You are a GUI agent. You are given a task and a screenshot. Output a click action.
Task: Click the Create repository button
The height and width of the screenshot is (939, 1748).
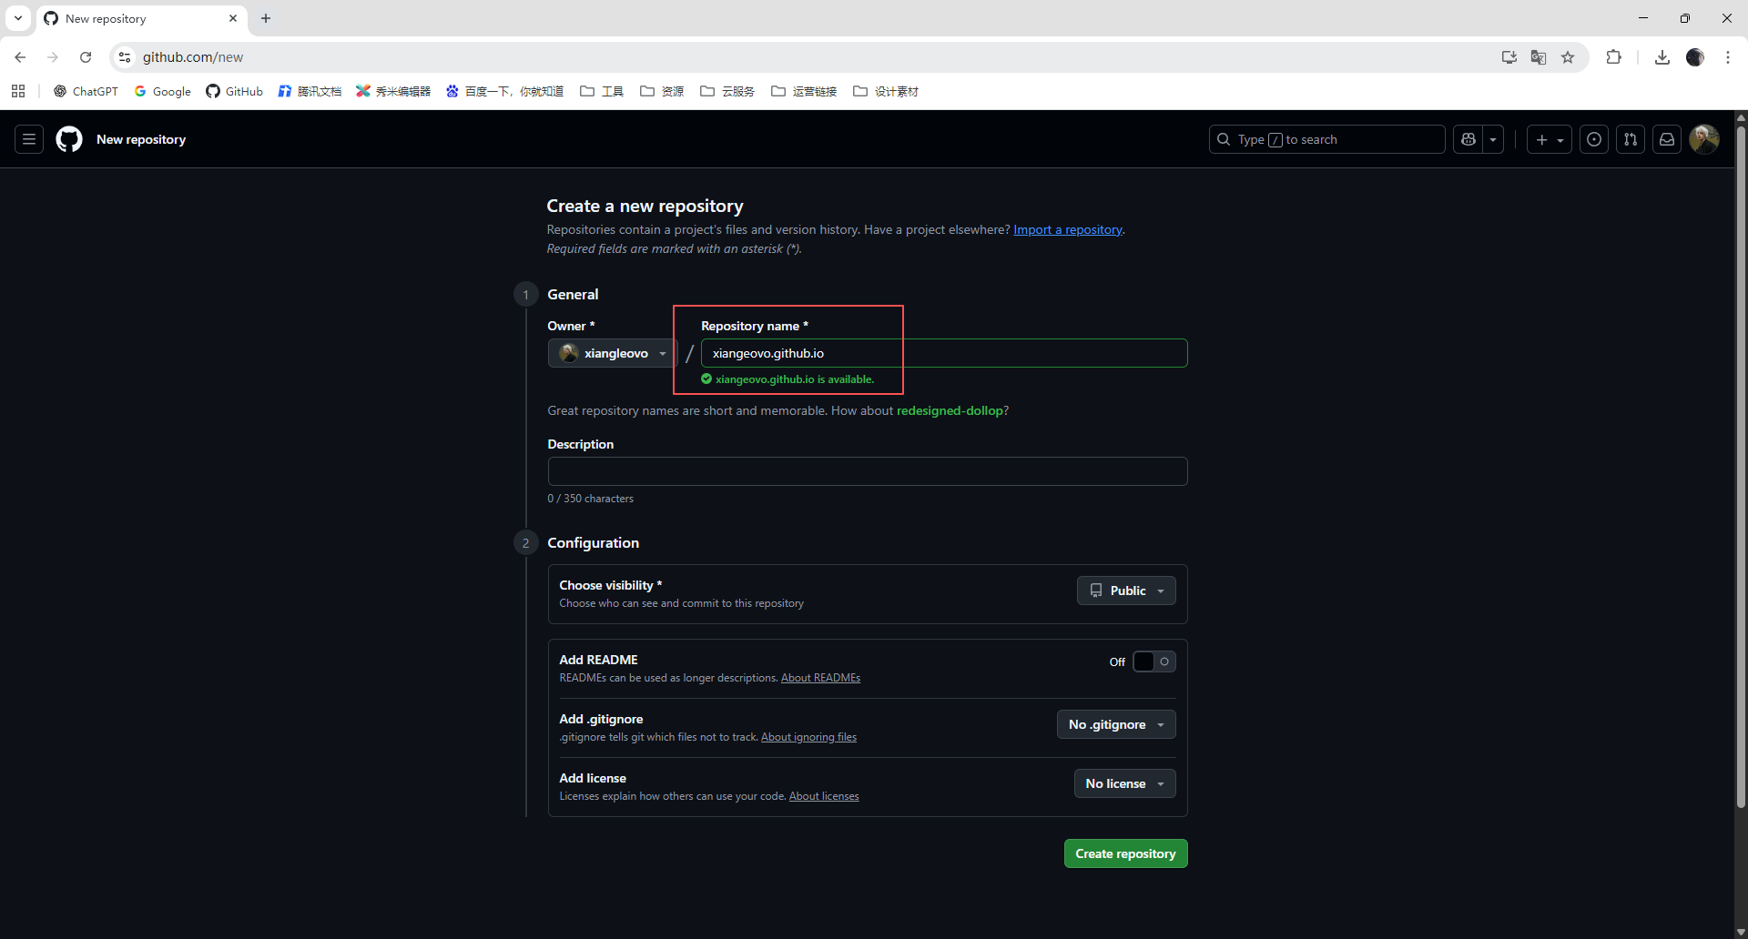point(1125,853)
